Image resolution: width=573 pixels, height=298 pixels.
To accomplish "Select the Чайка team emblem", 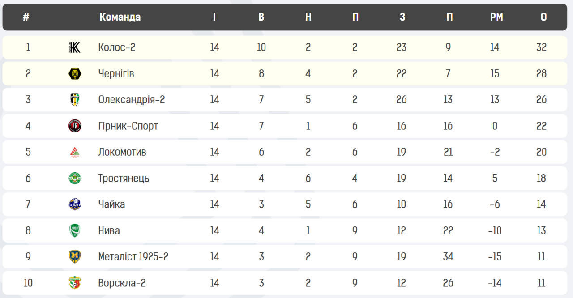I will (75, 204).
